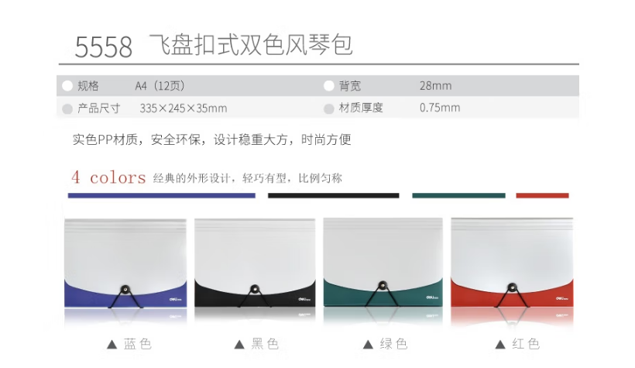Click the red '4 colors' text
635x368 pixels.
click(108, 177)
